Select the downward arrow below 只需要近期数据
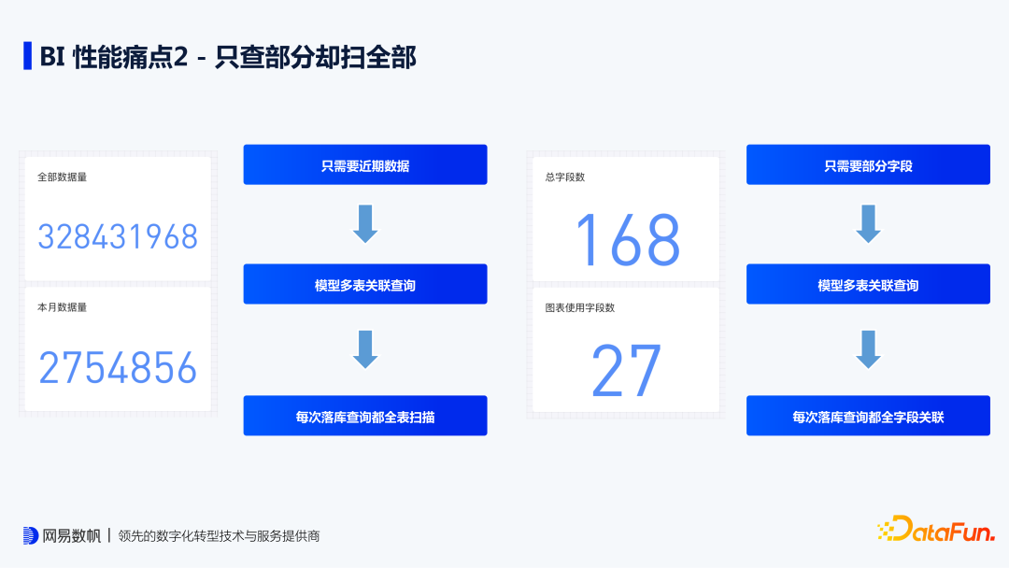The height and width of the screenshot is (568, 1009). 364,222
